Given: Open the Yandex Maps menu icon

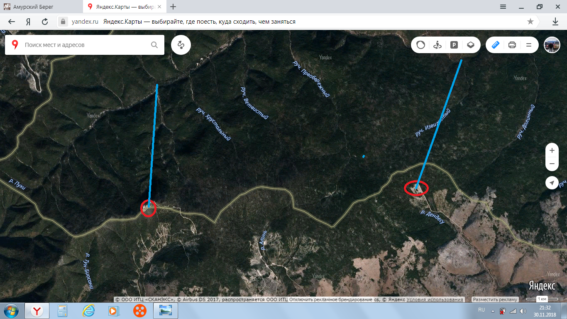Looking at the screenshot, I should [529, 45].
